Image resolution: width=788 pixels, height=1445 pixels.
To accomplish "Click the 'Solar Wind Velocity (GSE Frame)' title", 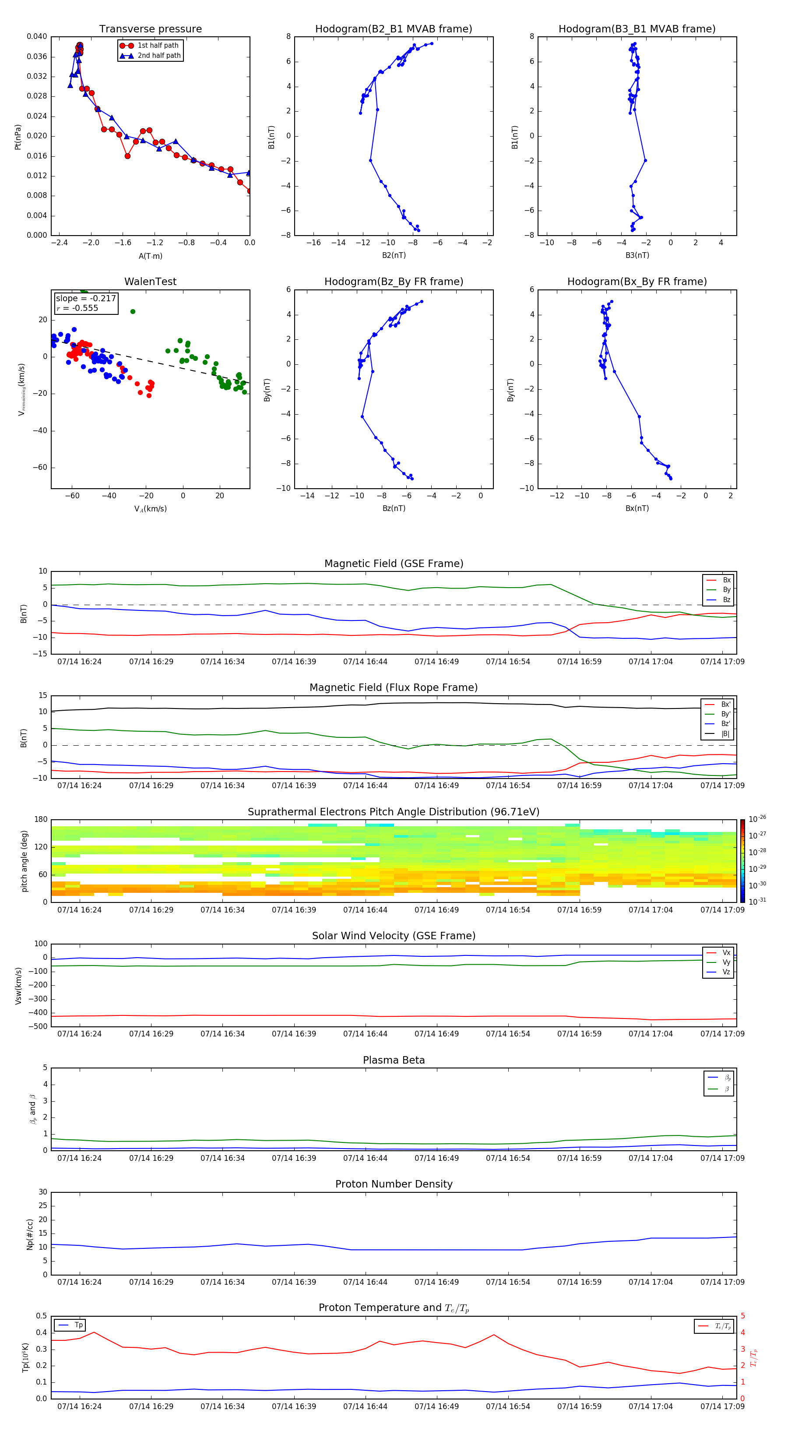I will pos(394,936).
